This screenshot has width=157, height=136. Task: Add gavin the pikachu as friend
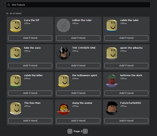tap(126, 66)
